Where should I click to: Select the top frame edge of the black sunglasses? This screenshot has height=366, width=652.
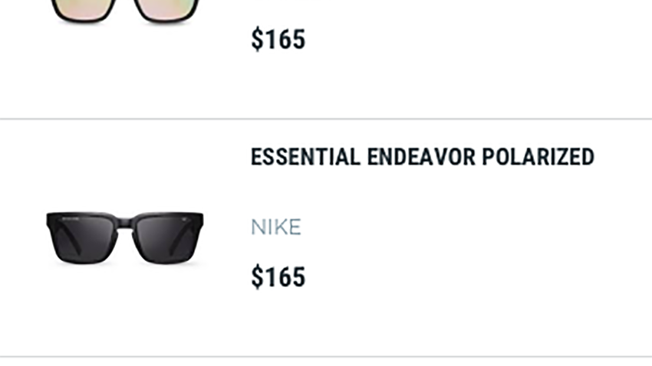125,214
